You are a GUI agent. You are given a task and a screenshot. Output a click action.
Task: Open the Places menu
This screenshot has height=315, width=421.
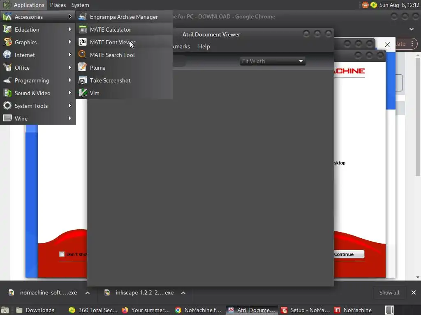tap(58, 5)
